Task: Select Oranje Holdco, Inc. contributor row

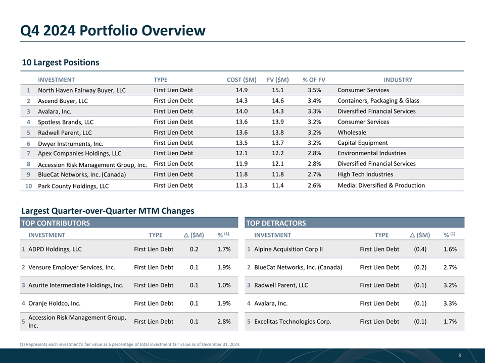Action: pos(55,304)
